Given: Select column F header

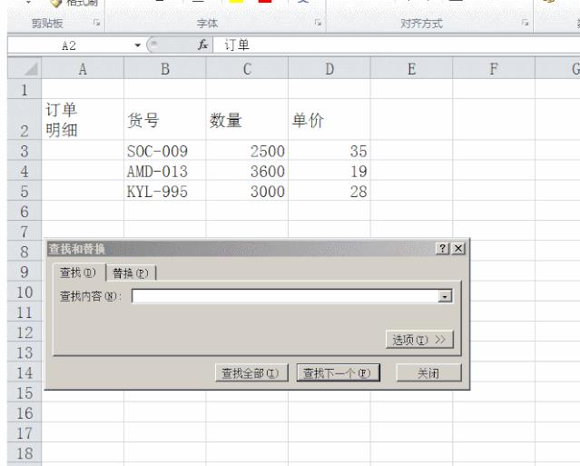Looking at the screenshot, I should [x=494, y=68].
